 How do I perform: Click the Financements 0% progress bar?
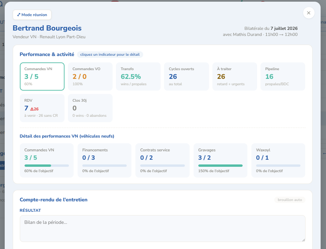[105, 165]
